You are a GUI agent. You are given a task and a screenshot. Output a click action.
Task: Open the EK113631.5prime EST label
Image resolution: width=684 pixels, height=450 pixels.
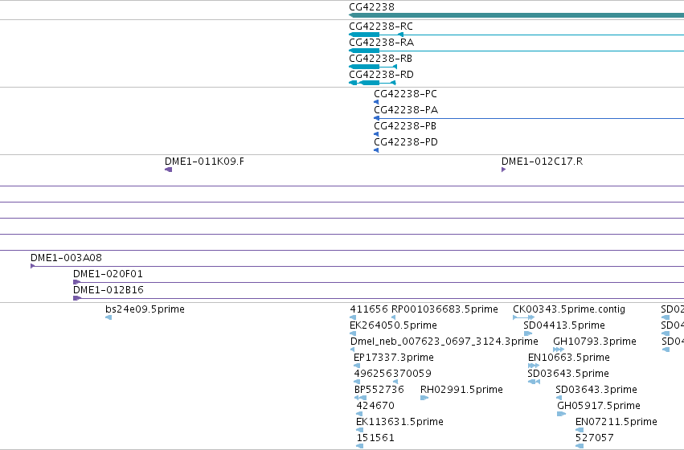coord(399,422)
